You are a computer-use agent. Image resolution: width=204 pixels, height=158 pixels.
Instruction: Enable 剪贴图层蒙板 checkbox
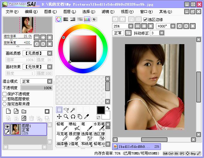coord(5,99)
